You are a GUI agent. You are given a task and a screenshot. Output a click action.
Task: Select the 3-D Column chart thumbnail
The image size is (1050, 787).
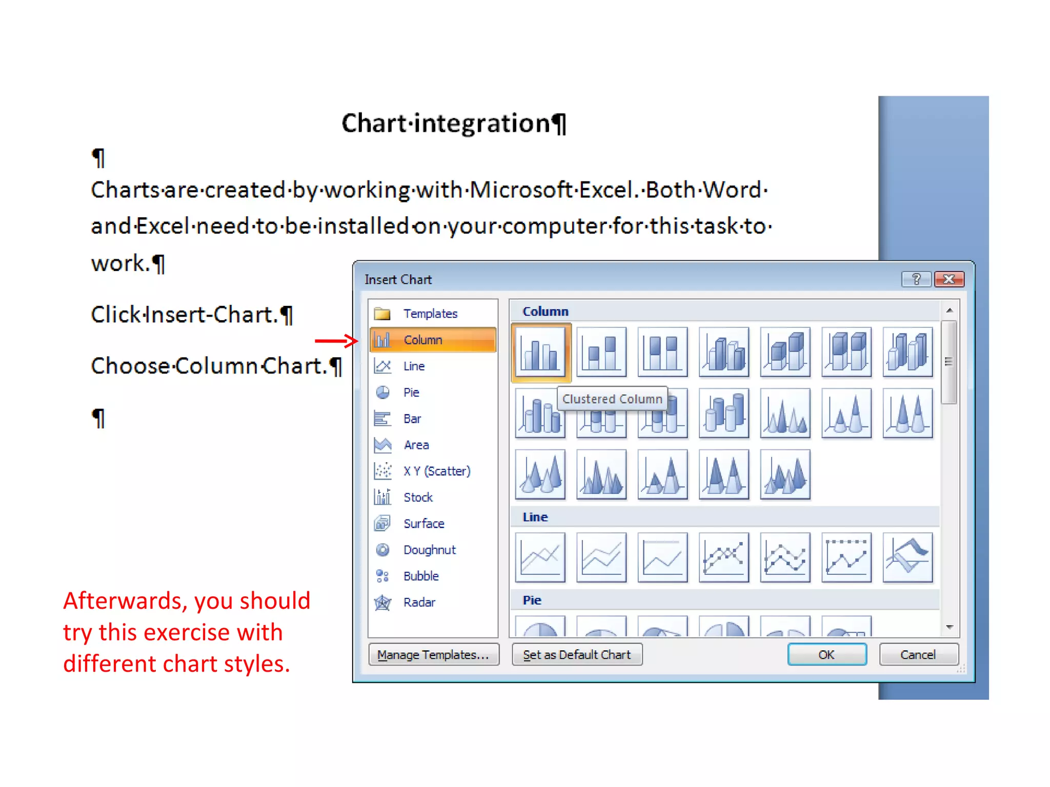(907, 352)
